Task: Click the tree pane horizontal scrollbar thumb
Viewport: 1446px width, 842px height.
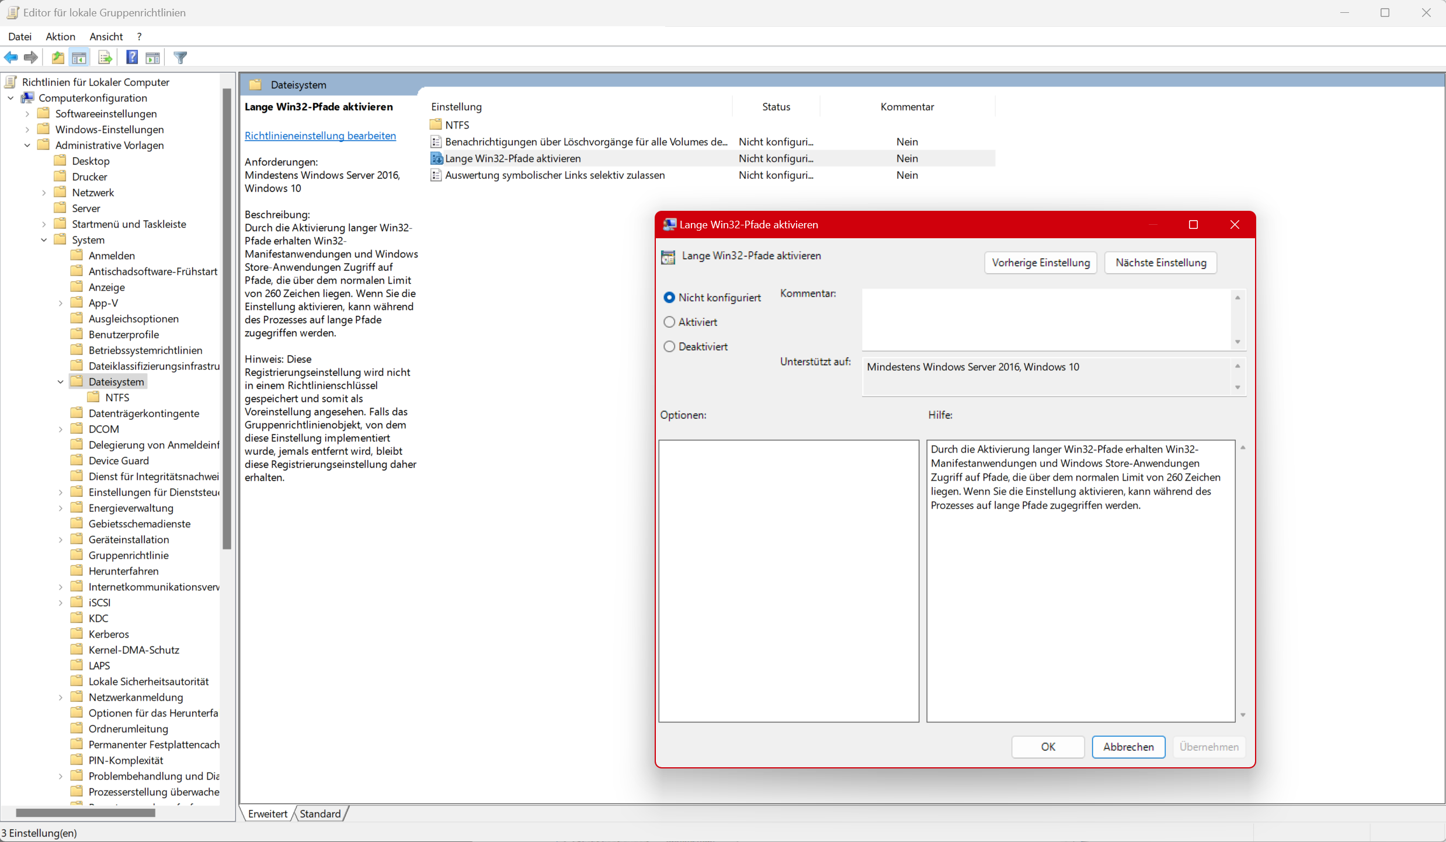Action: point(85,813)
